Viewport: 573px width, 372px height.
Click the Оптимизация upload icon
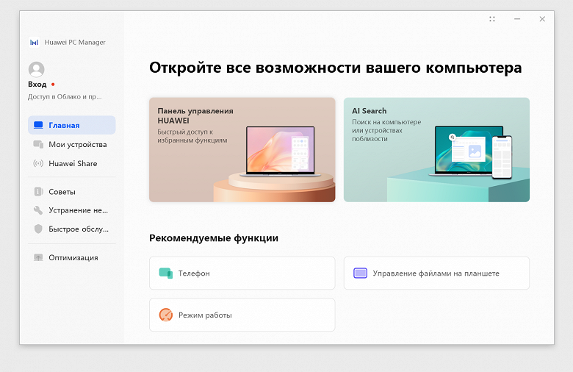(38, 257)
